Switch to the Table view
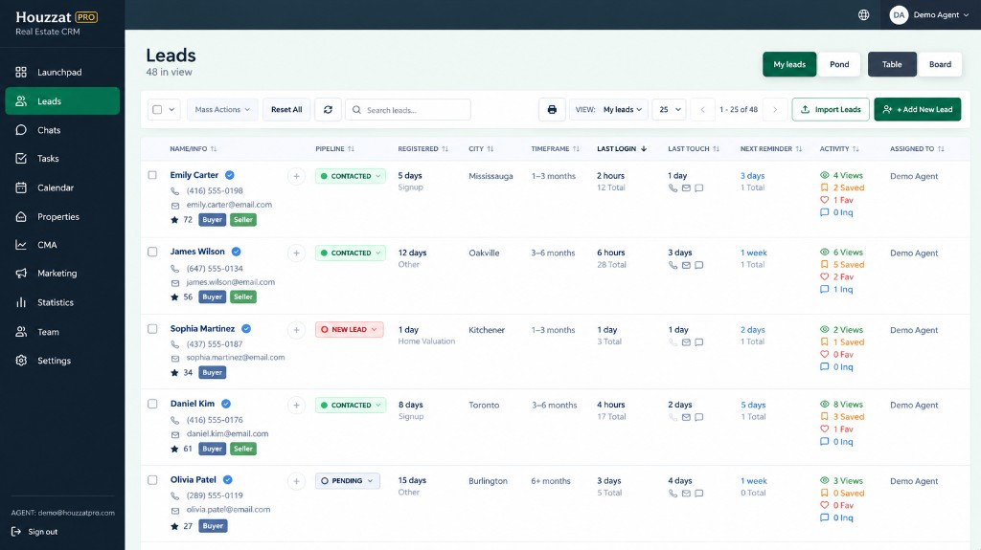The height and width of the screenshot is (550, 981). (892, 64)
